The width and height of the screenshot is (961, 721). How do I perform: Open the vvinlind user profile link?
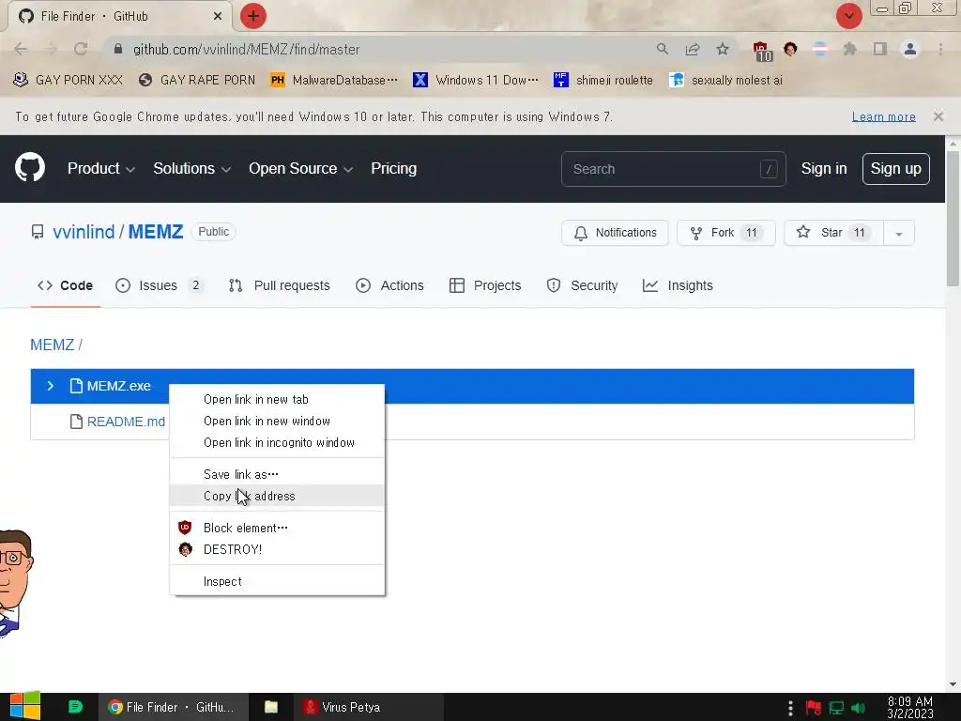84,232
